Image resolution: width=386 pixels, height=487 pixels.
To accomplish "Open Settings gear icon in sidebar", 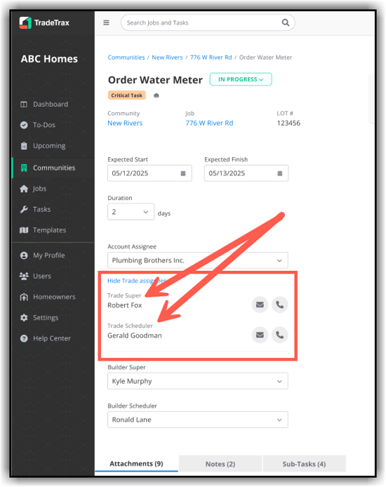I will (24, 318).
